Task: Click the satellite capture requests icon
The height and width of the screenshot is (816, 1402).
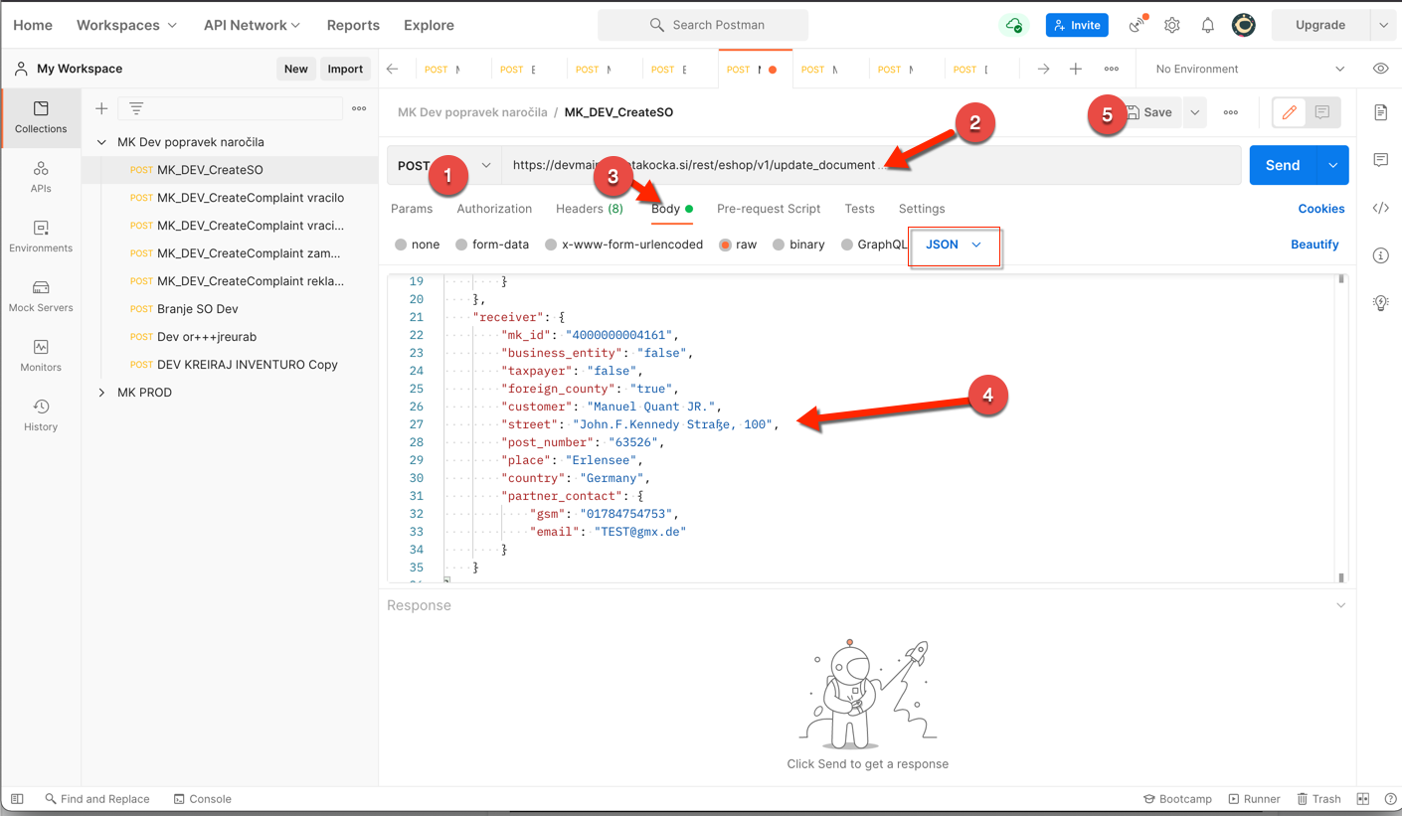Action: [x=1138, y=25]
